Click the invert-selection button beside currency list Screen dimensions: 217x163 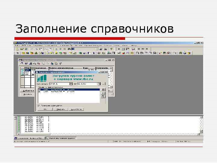[x=103, y=97]
